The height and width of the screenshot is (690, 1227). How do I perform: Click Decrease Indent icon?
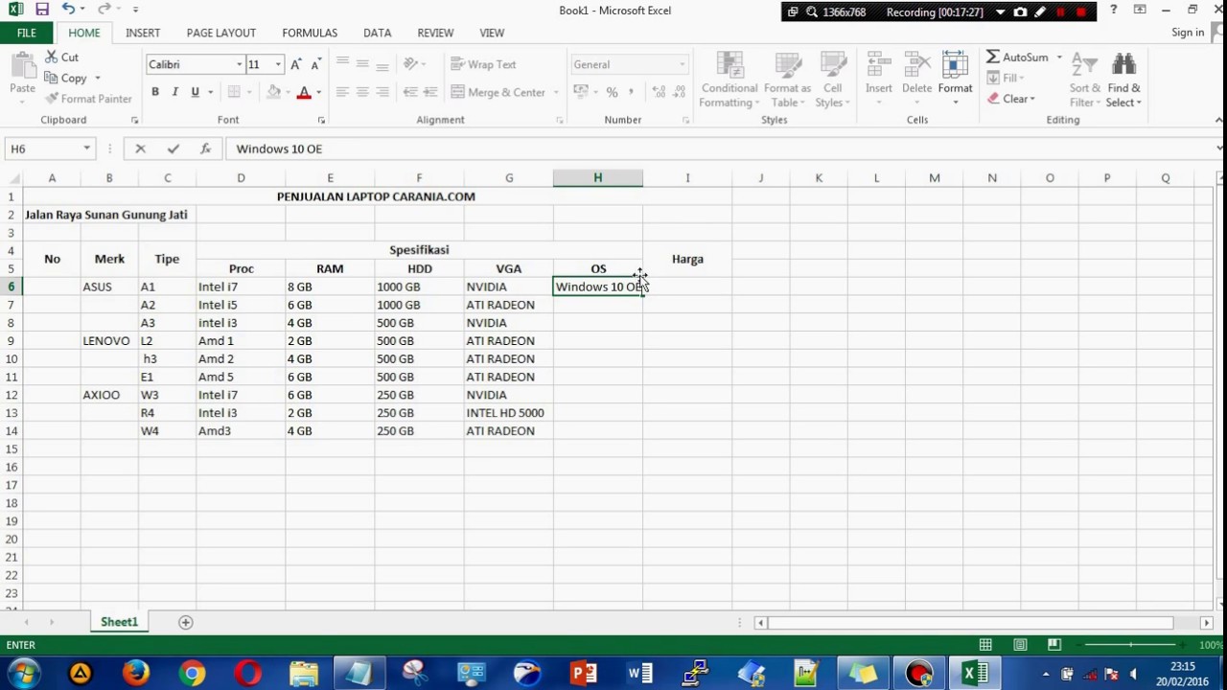pyautogui.click(x=410, y=92)
